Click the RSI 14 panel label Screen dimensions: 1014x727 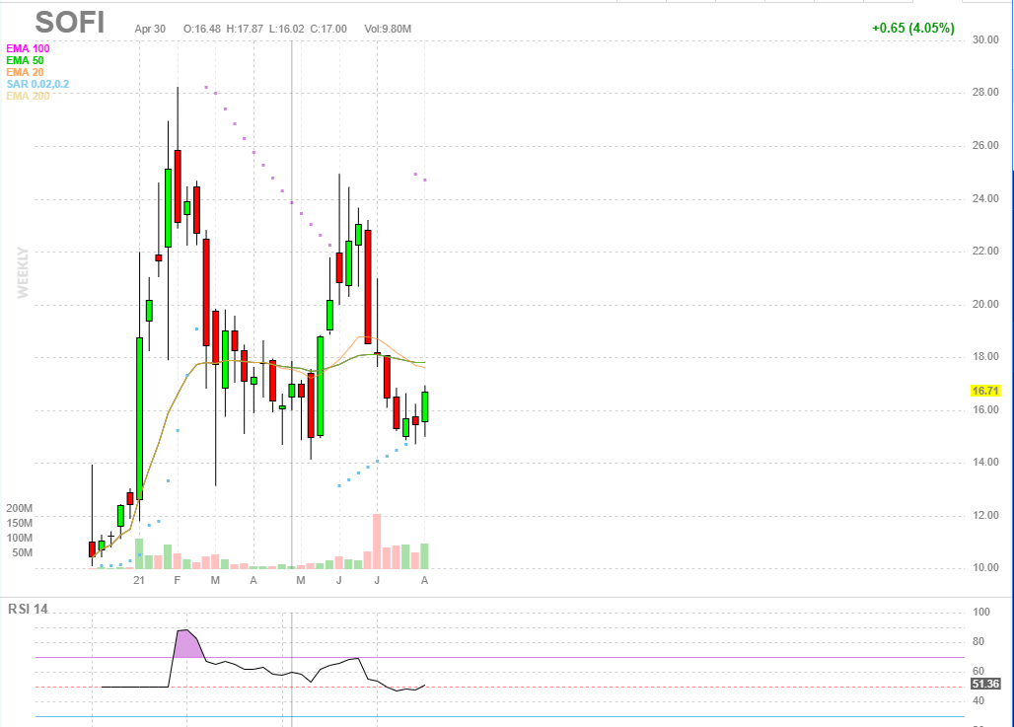(28, 609)
